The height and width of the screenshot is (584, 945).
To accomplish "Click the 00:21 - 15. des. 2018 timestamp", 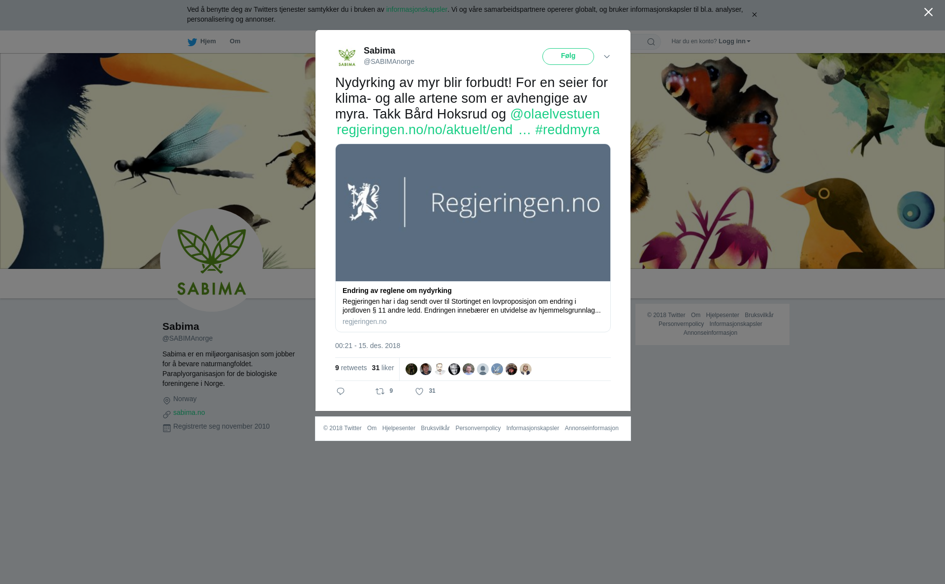I will tap(368, 346).
